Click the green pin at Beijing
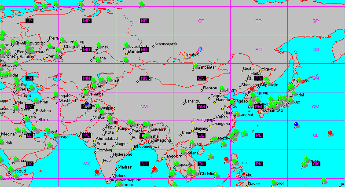 222,88
